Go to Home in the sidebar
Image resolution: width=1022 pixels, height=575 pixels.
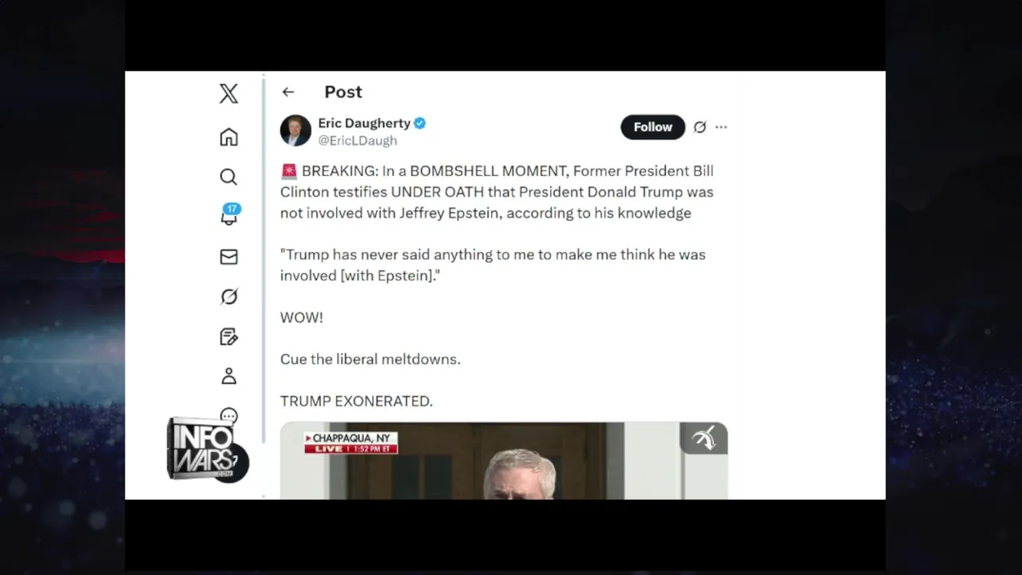point(228,137)
